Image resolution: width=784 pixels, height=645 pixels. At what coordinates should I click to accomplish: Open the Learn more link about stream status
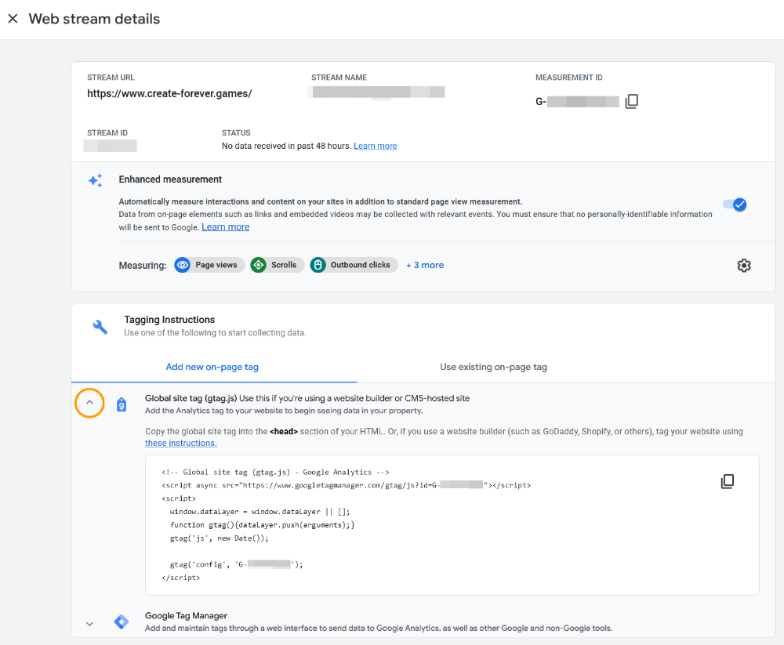(x=375, y=146)
